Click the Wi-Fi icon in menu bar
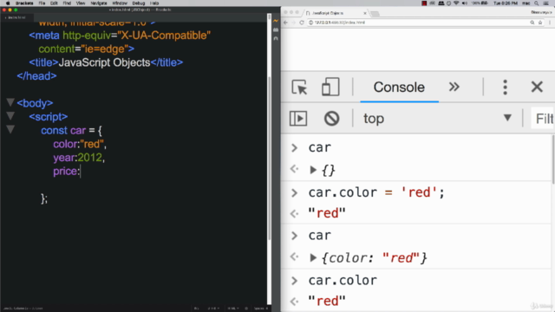Screen dimensions: 555x312 456,3
